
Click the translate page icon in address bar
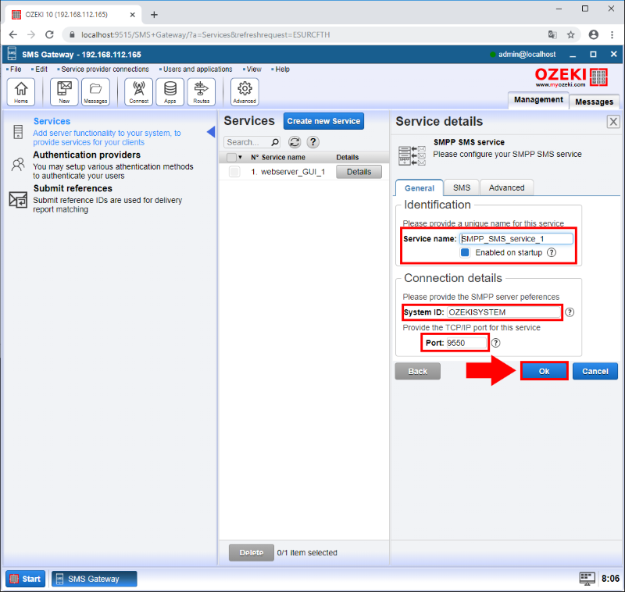pos(552,34)
